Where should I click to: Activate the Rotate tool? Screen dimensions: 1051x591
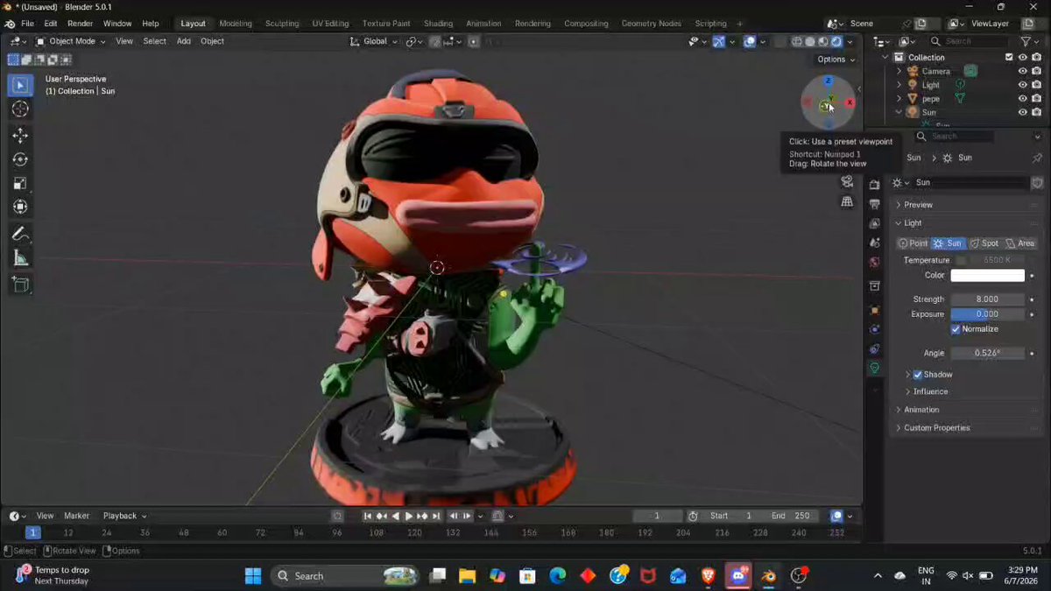(x=20, y=159)
